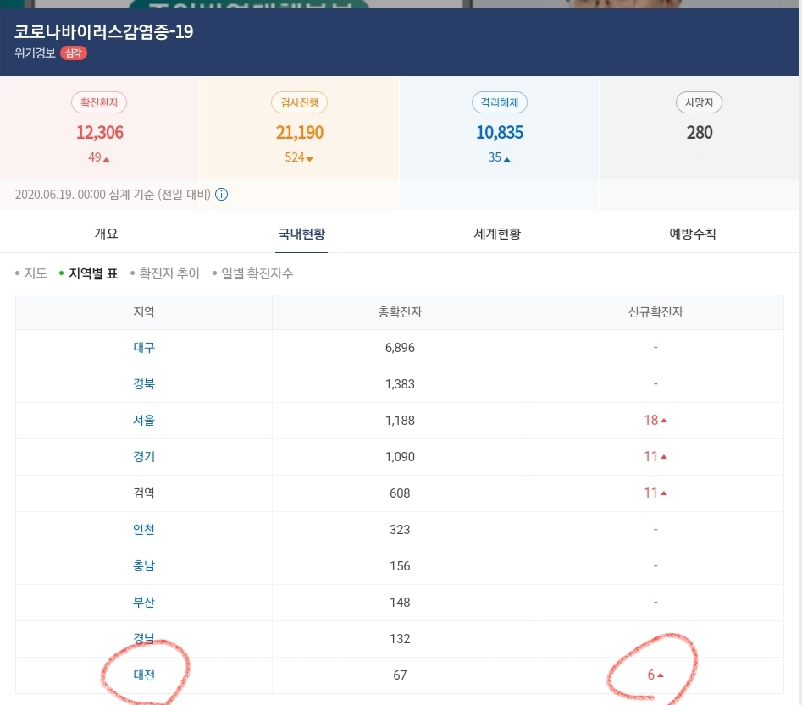This screenshot has width=802, height=705.
Task: Expand the 신규확진자 column header
Action: (x=655, y=311)
